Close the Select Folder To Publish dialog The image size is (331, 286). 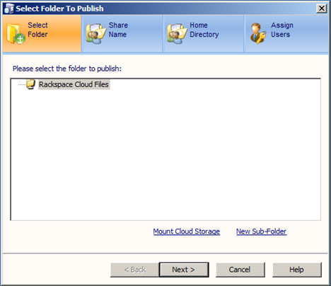click(x=322, y=8)
